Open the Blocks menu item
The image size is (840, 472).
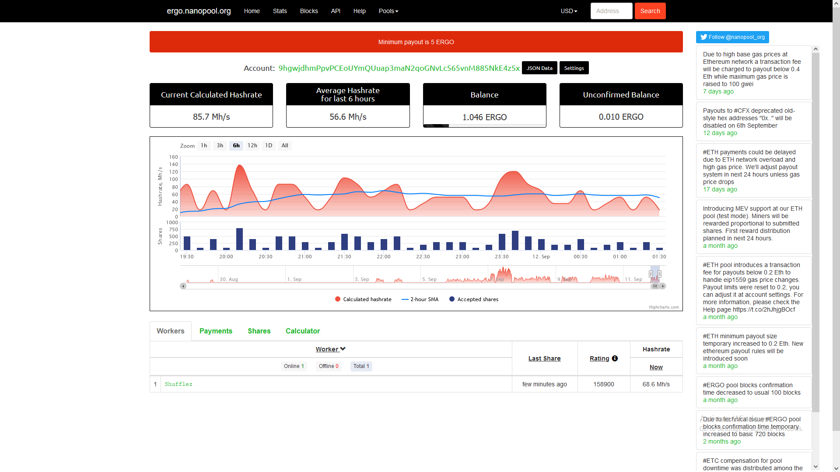click(309, 11)
